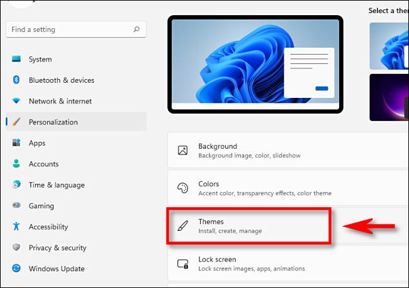Open the Background settings row
This screenshot has width=409, height=288.
click(x=288, y=151)
